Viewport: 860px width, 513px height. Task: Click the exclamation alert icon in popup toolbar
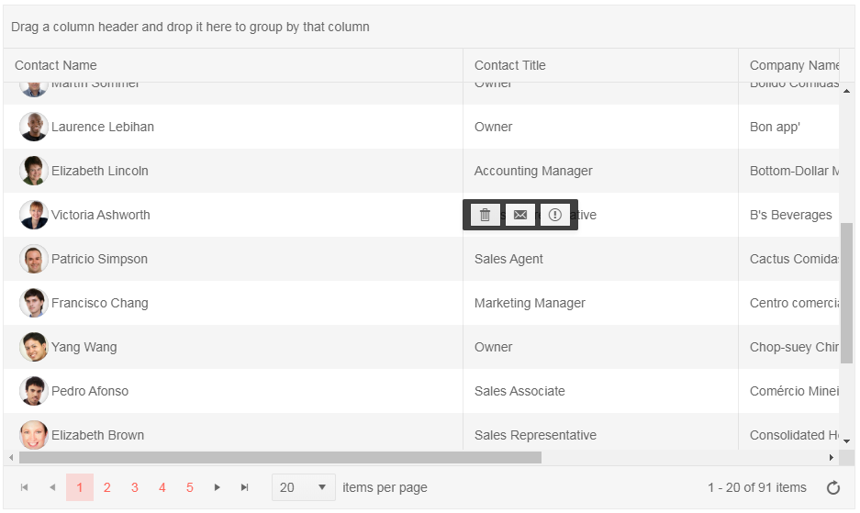[x=555, y=215]
